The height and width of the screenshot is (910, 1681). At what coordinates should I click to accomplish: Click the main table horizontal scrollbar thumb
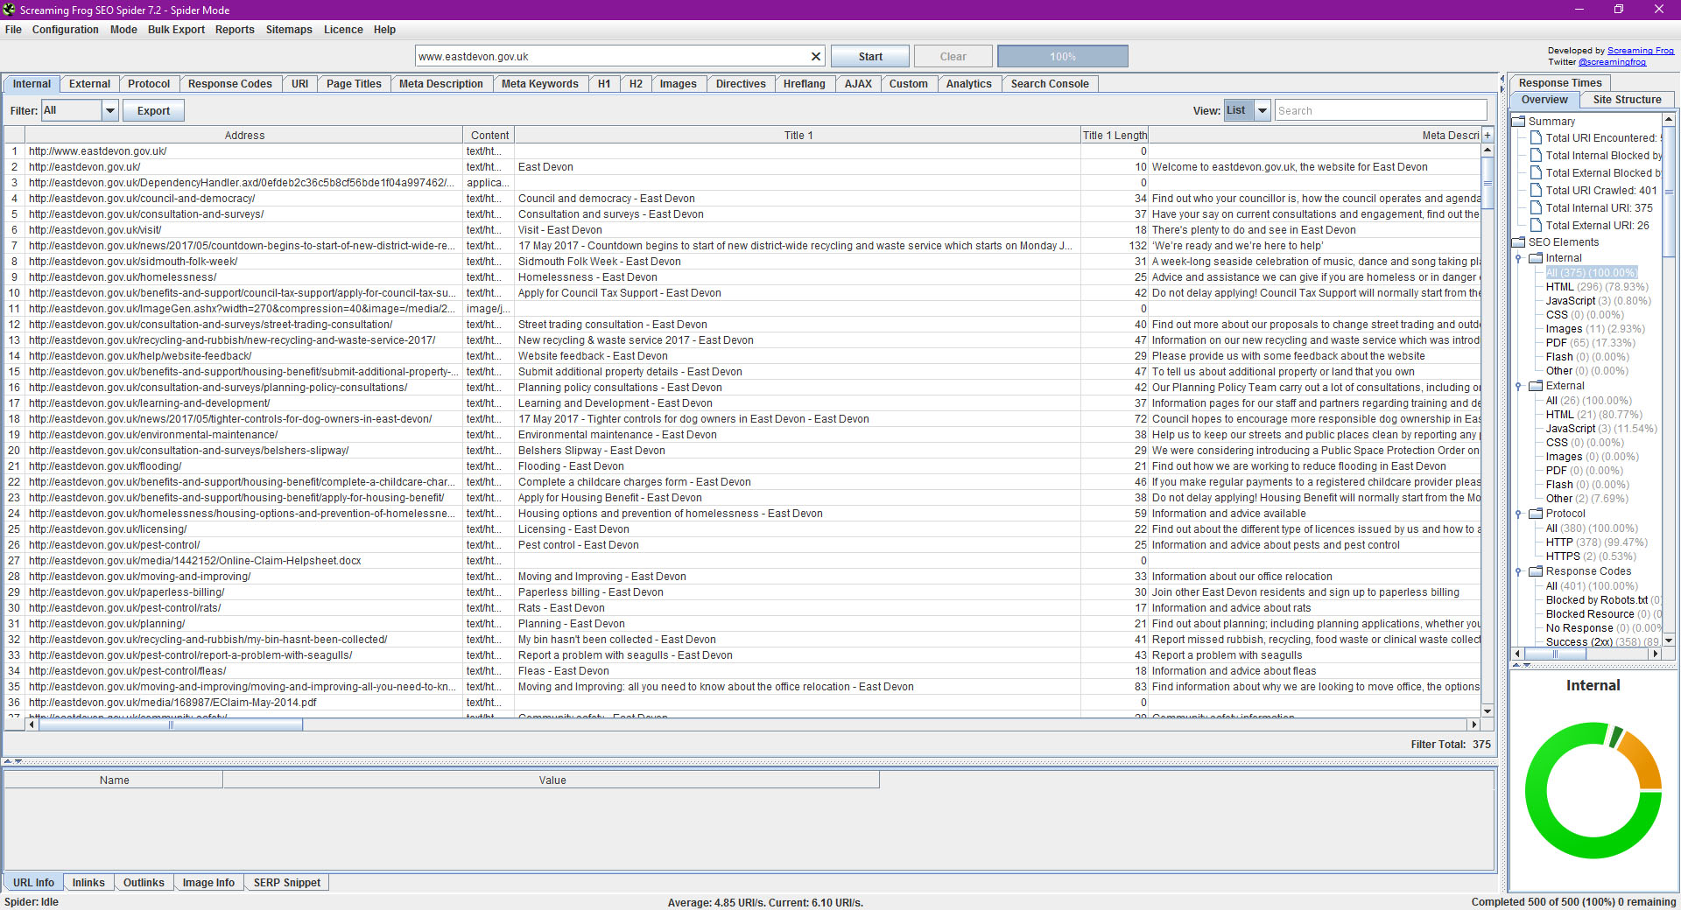[x=171, y=724]
